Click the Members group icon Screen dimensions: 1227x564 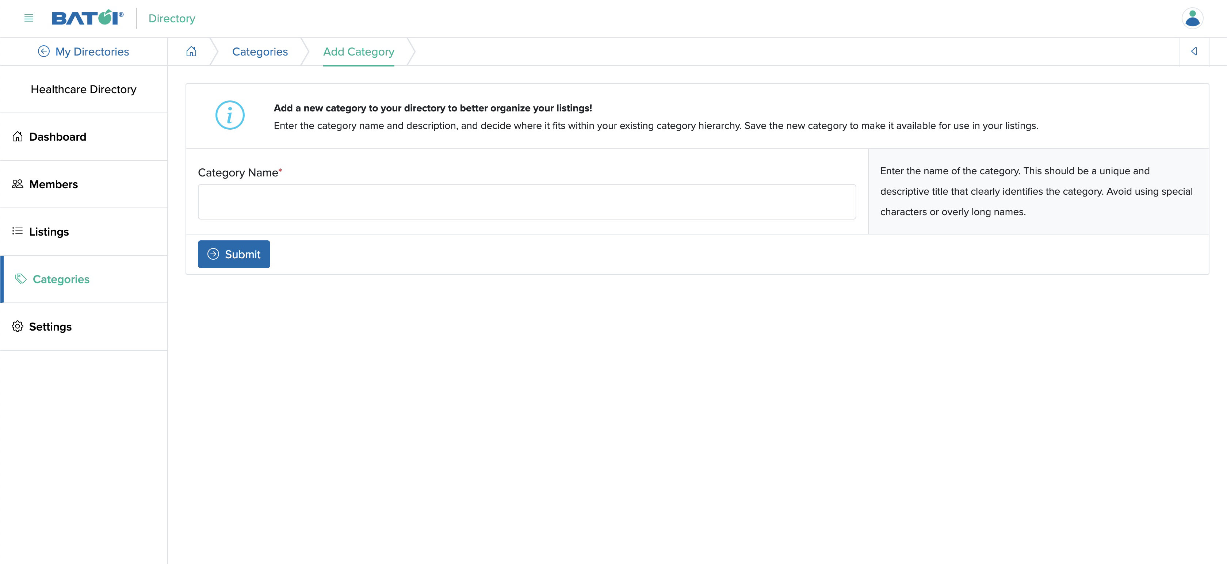click(17, 184)
